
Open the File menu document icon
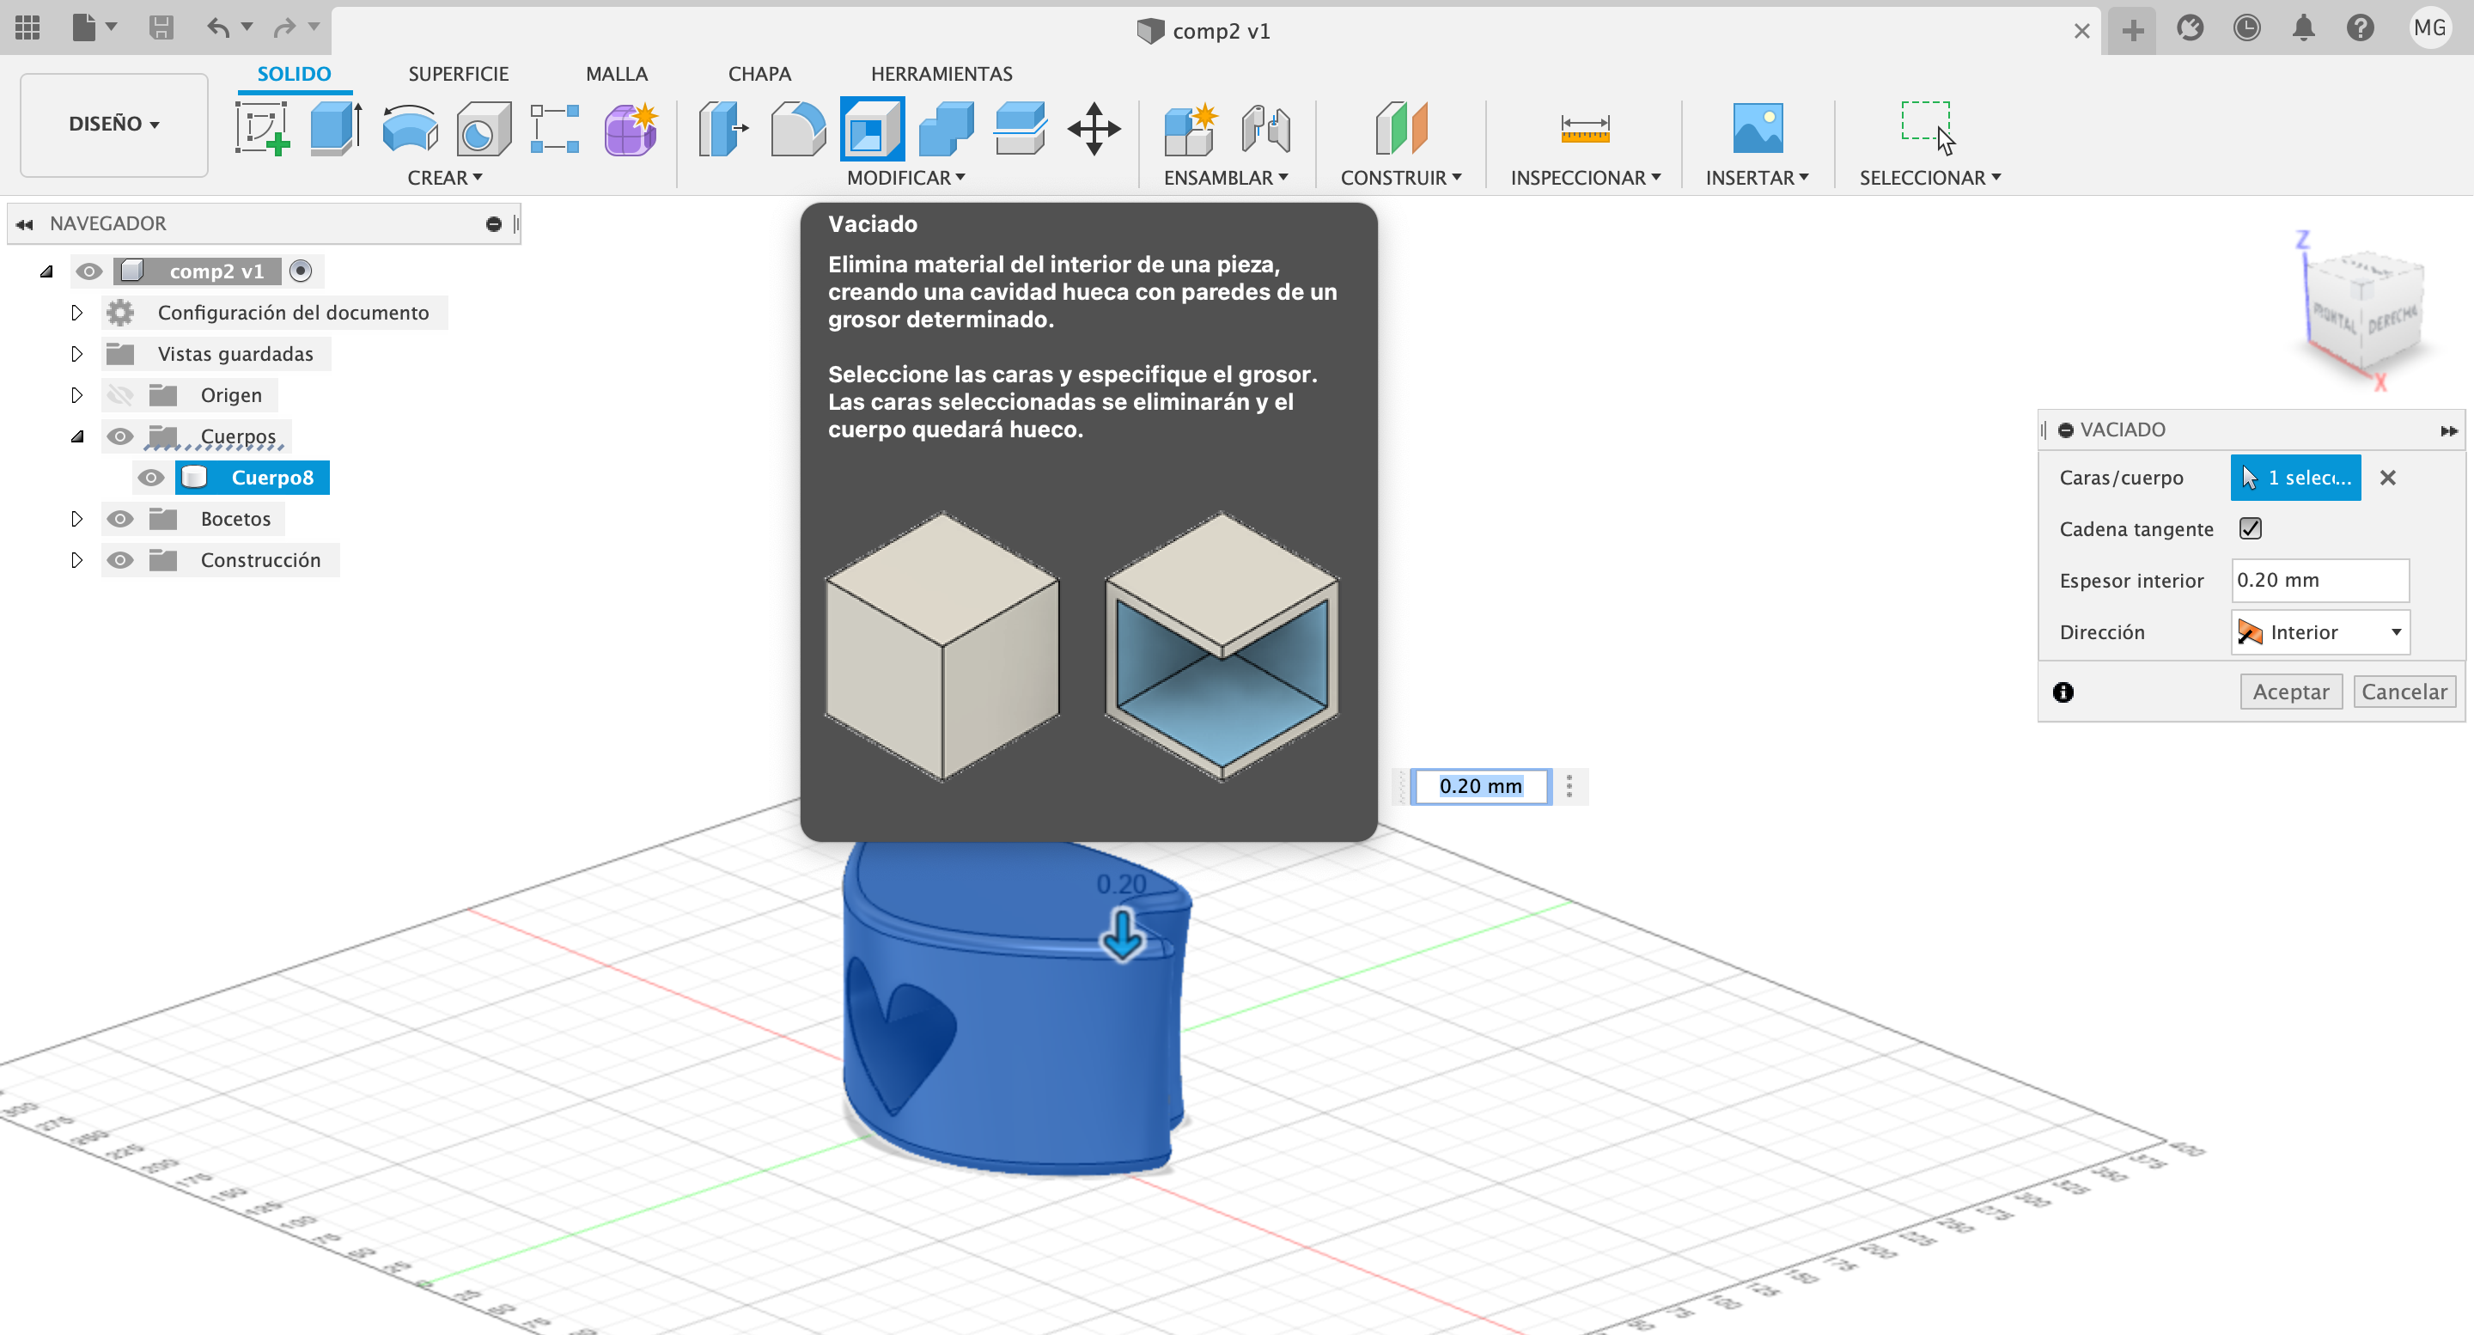click(84, 27)
